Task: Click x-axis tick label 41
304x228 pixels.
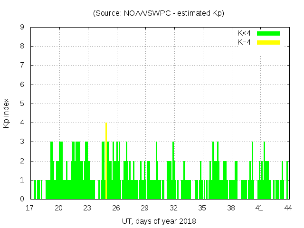Action: pos(259,208)
